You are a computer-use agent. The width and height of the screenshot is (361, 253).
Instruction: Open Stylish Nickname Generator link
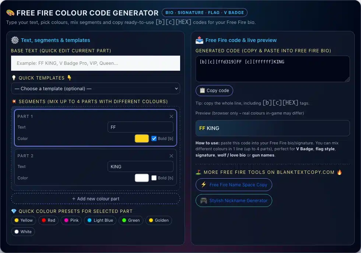pos(234,200)
